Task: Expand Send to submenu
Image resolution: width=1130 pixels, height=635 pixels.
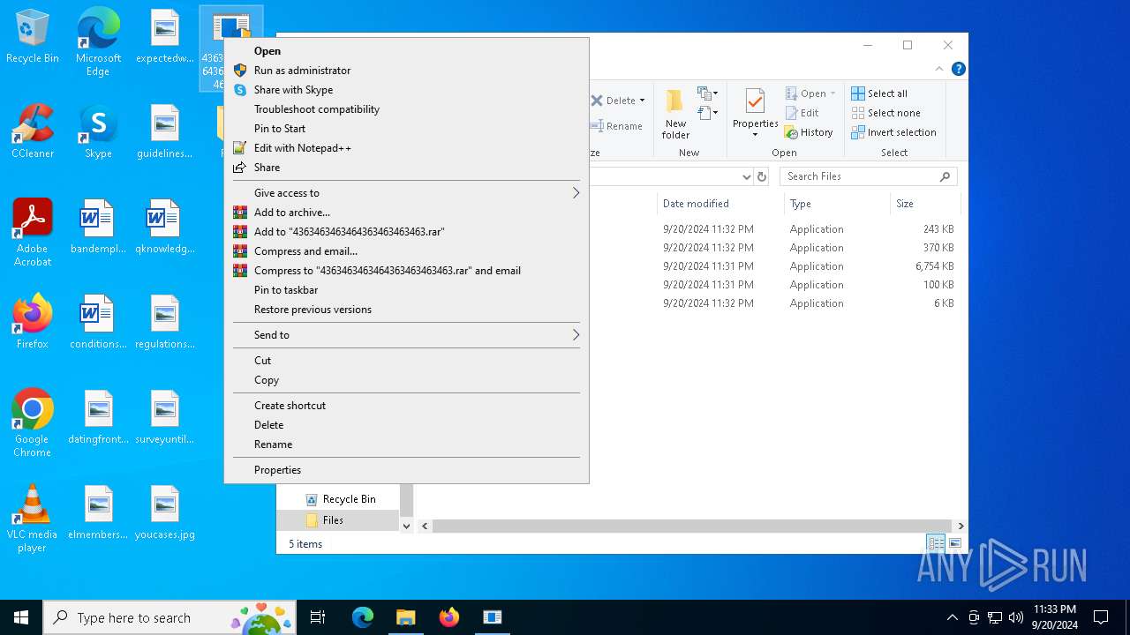Action: [x=406, y=335]
